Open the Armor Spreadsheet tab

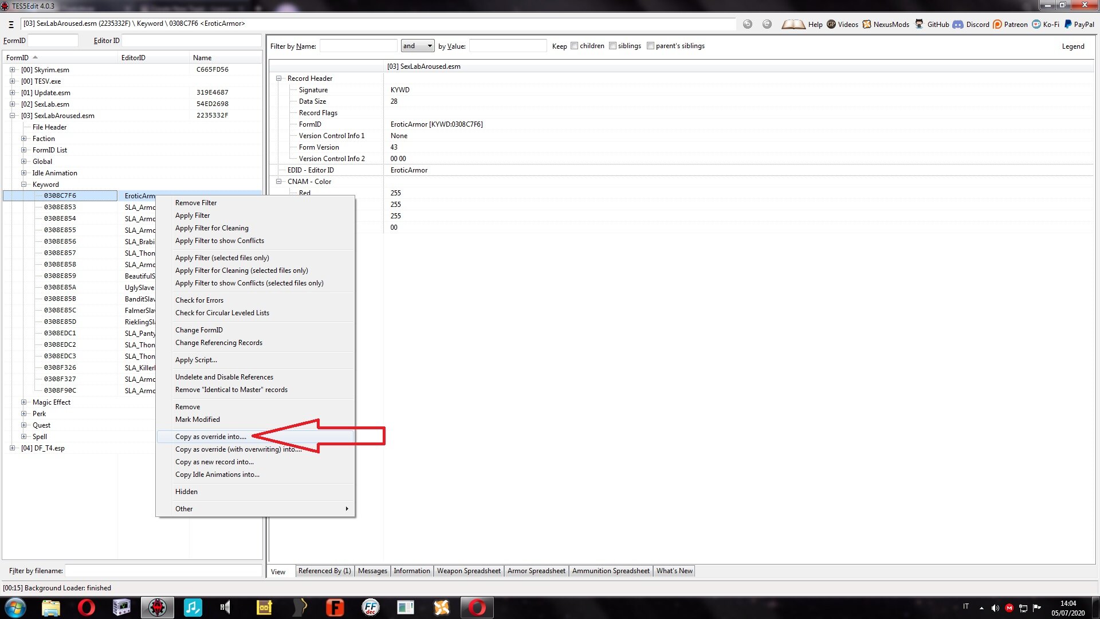click(x=536, y=571)
